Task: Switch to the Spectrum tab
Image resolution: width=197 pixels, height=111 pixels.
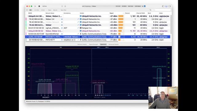Action: point(103,44)
